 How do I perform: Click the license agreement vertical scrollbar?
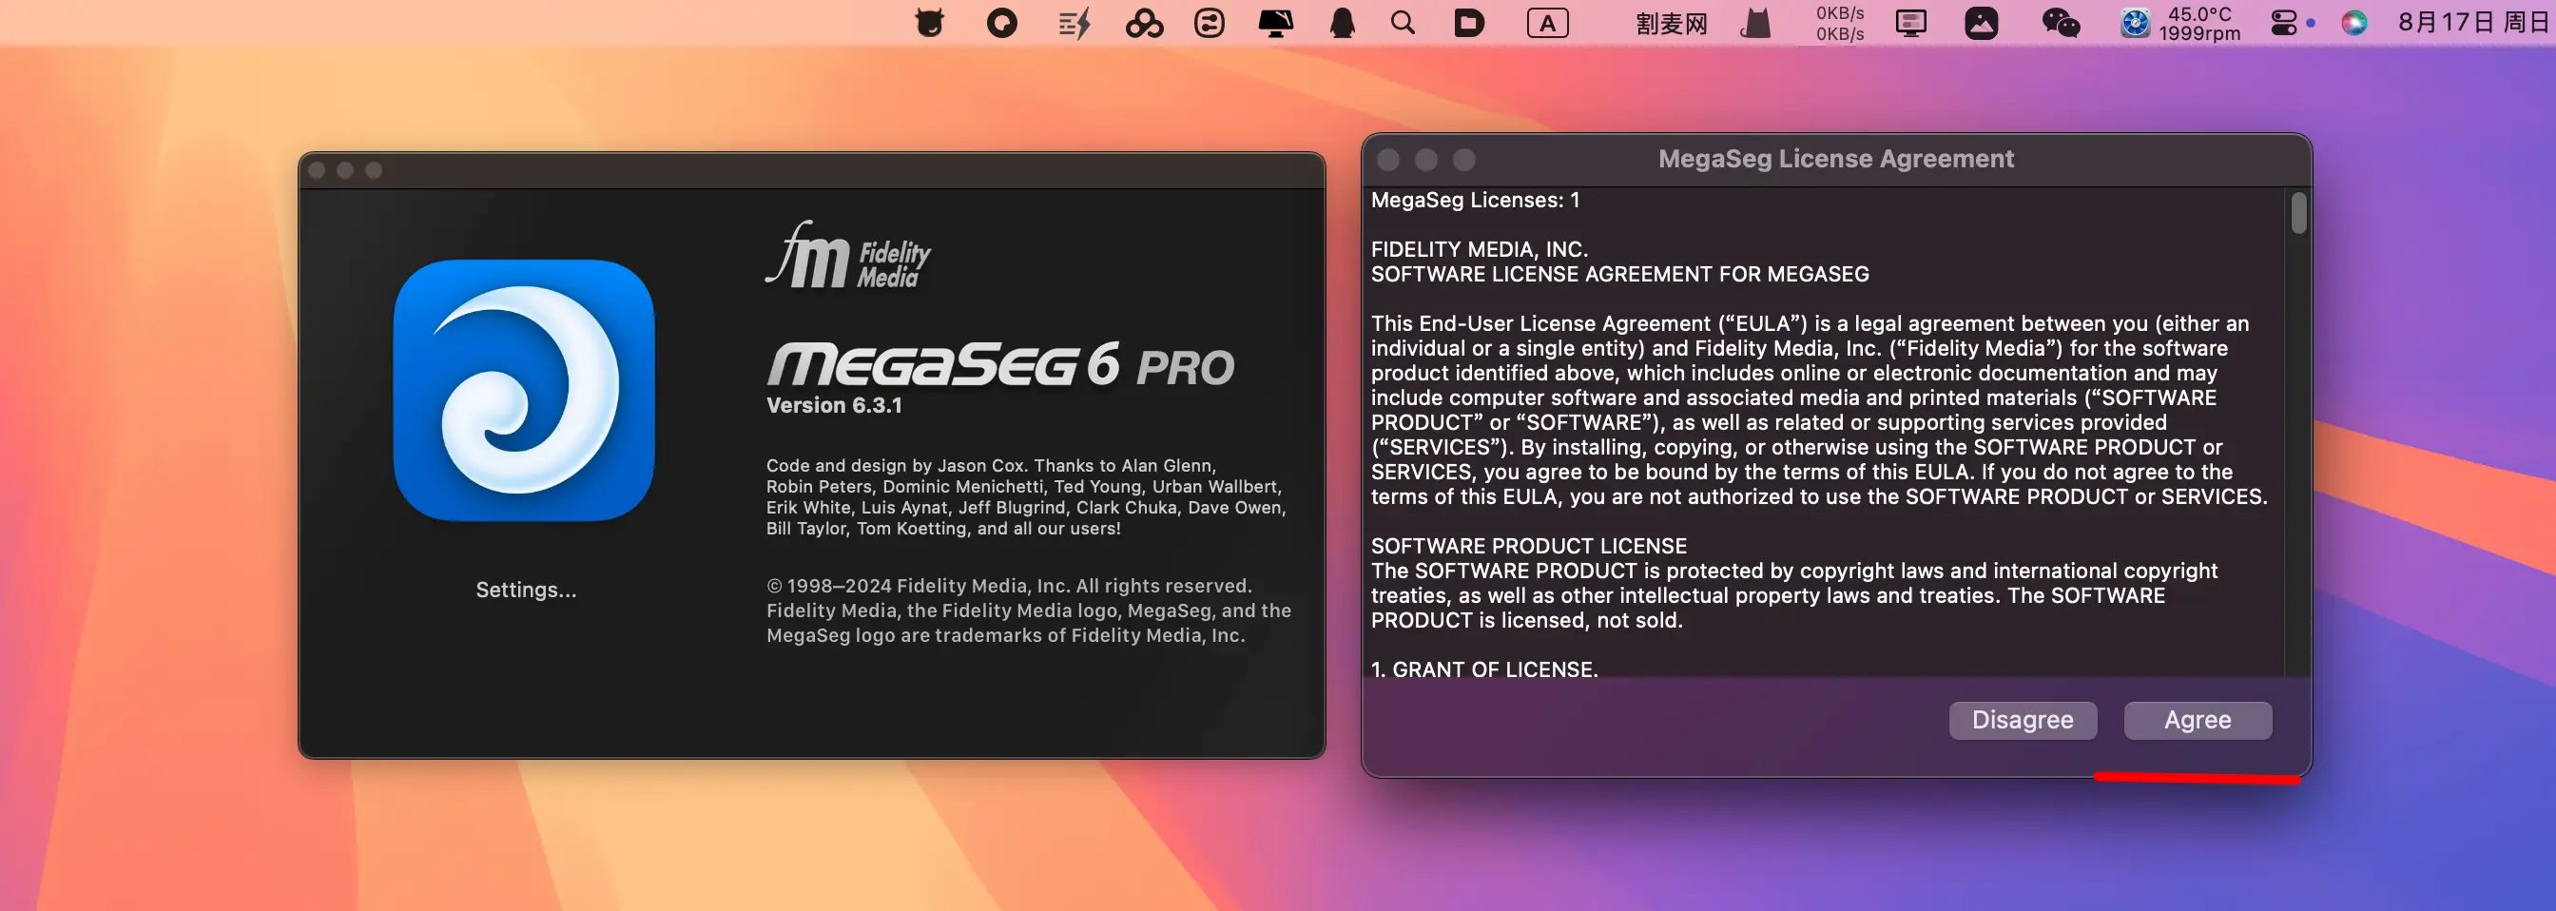2298,214
